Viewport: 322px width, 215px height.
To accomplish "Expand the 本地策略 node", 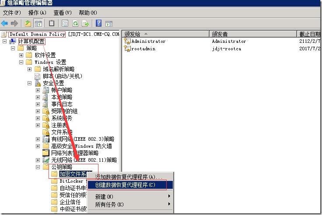I will coord(38,97).
